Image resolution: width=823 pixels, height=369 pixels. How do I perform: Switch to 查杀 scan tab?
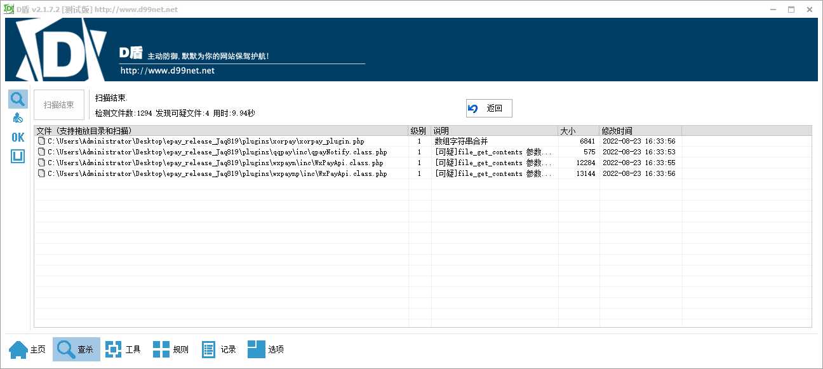pyautogui.click(x=76, y=349)
